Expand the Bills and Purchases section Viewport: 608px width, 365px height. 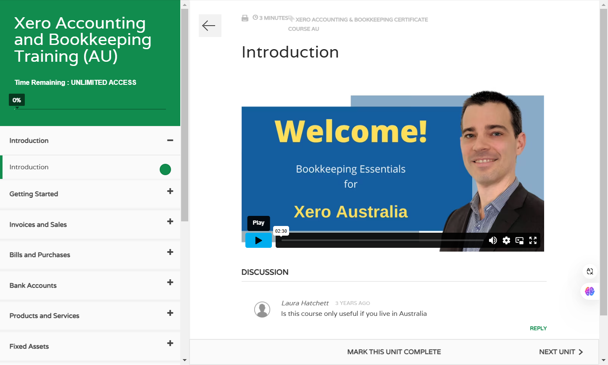(170, 252)
